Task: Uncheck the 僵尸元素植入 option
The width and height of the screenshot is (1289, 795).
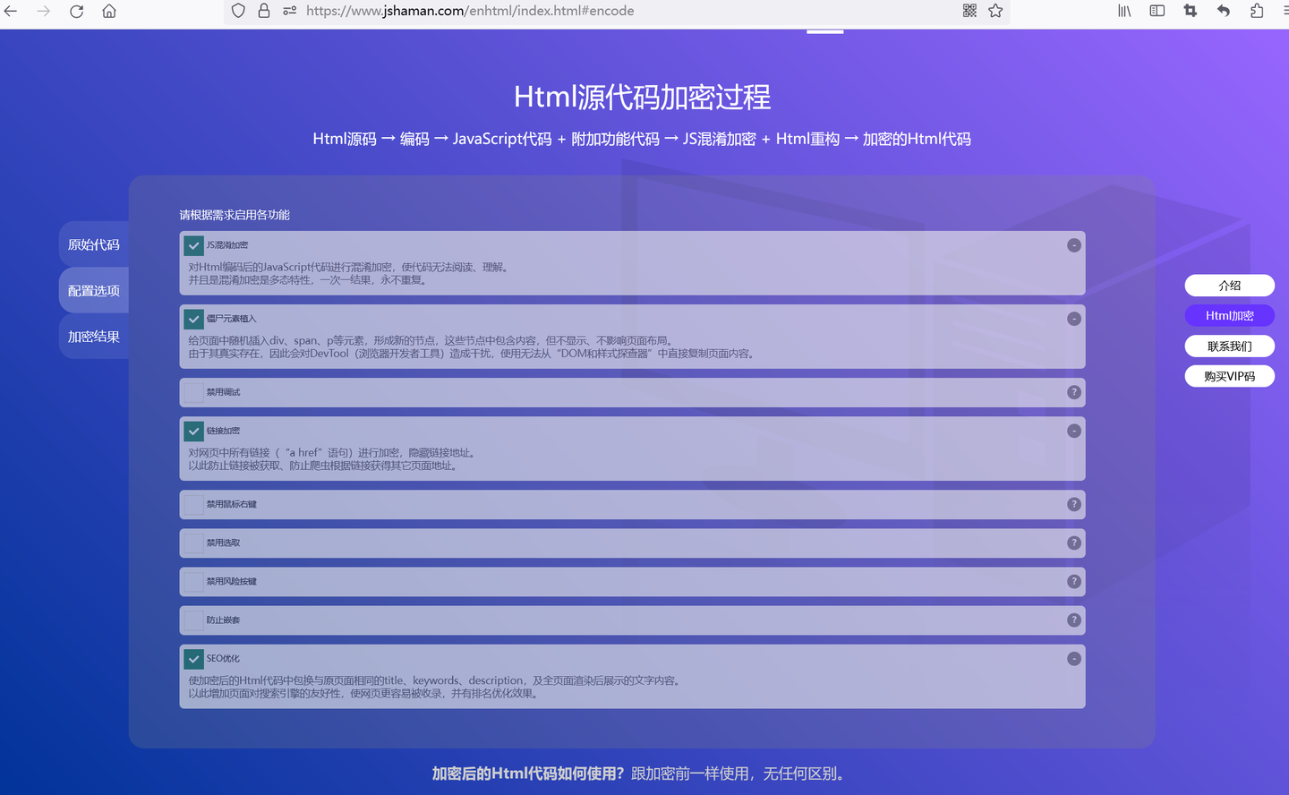Action: coord(193,319)
